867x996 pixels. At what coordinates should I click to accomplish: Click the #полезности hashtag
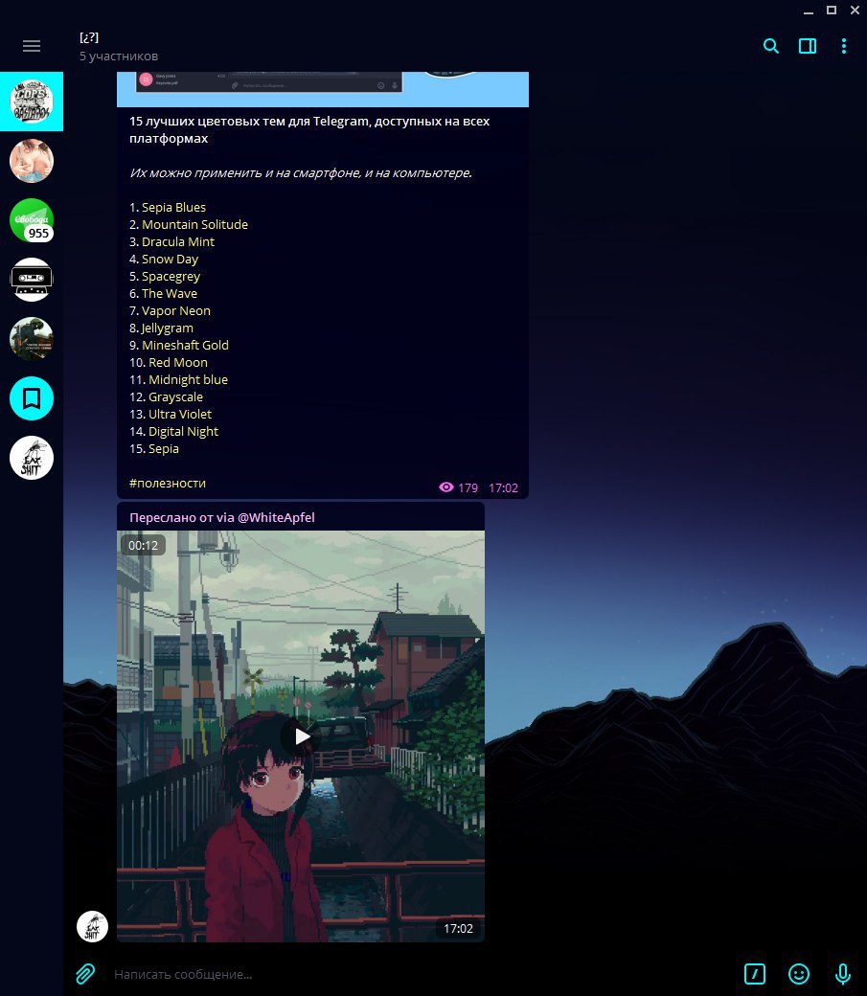[x=167, y=483]
